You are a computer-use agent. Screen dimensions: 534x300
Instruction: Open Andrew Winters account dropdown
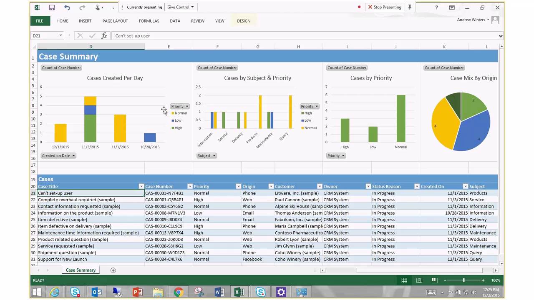488,20
